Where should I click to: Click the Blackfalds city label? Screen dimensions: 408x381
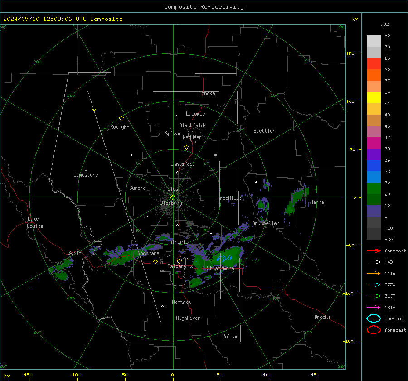tap(193, 125)
